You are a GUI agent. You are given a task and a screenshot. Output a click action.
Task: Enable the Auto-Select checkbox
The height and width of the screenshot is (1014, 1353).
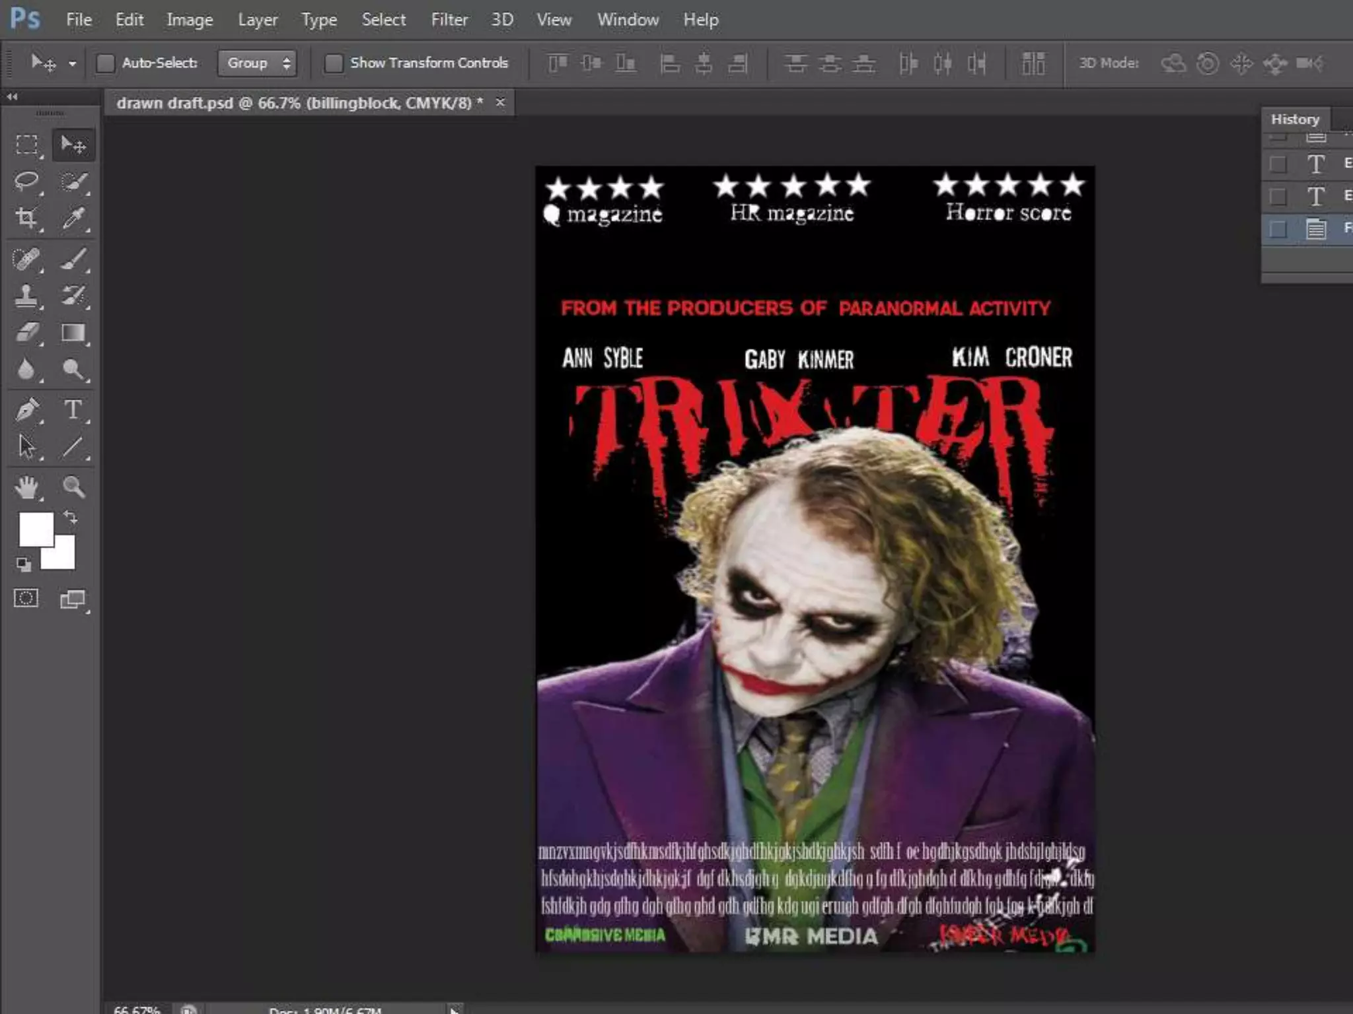pos(106,63)
